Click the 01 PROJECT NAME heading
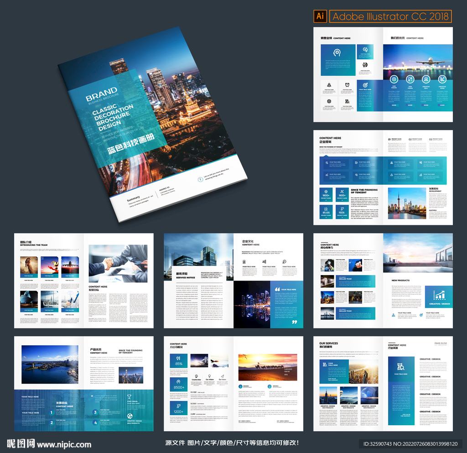467x453 pixels. [x=394, y=139]
